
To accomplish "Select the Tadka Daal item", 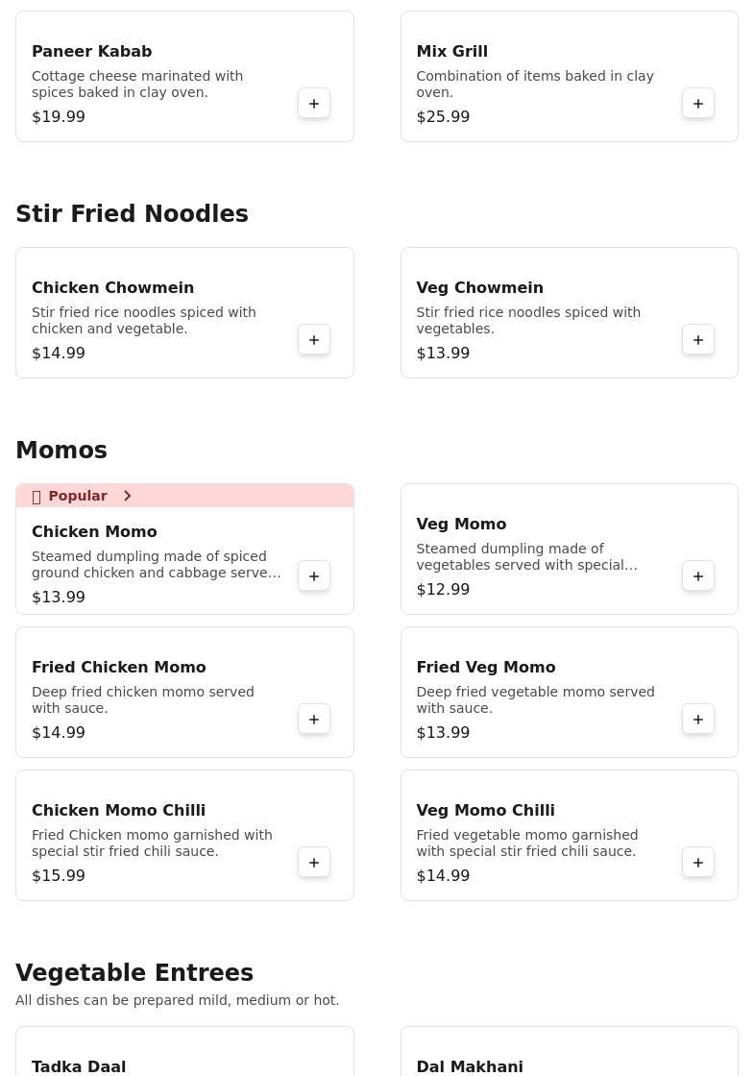I will coord(79,1066).
